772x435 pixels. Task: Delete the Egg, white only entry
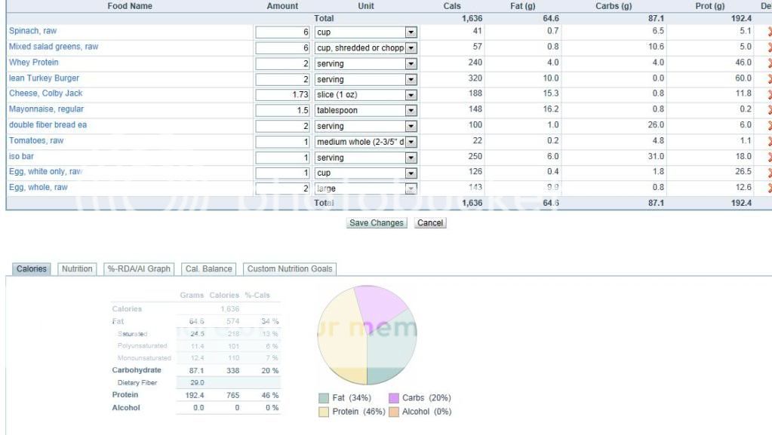(769, 173)
